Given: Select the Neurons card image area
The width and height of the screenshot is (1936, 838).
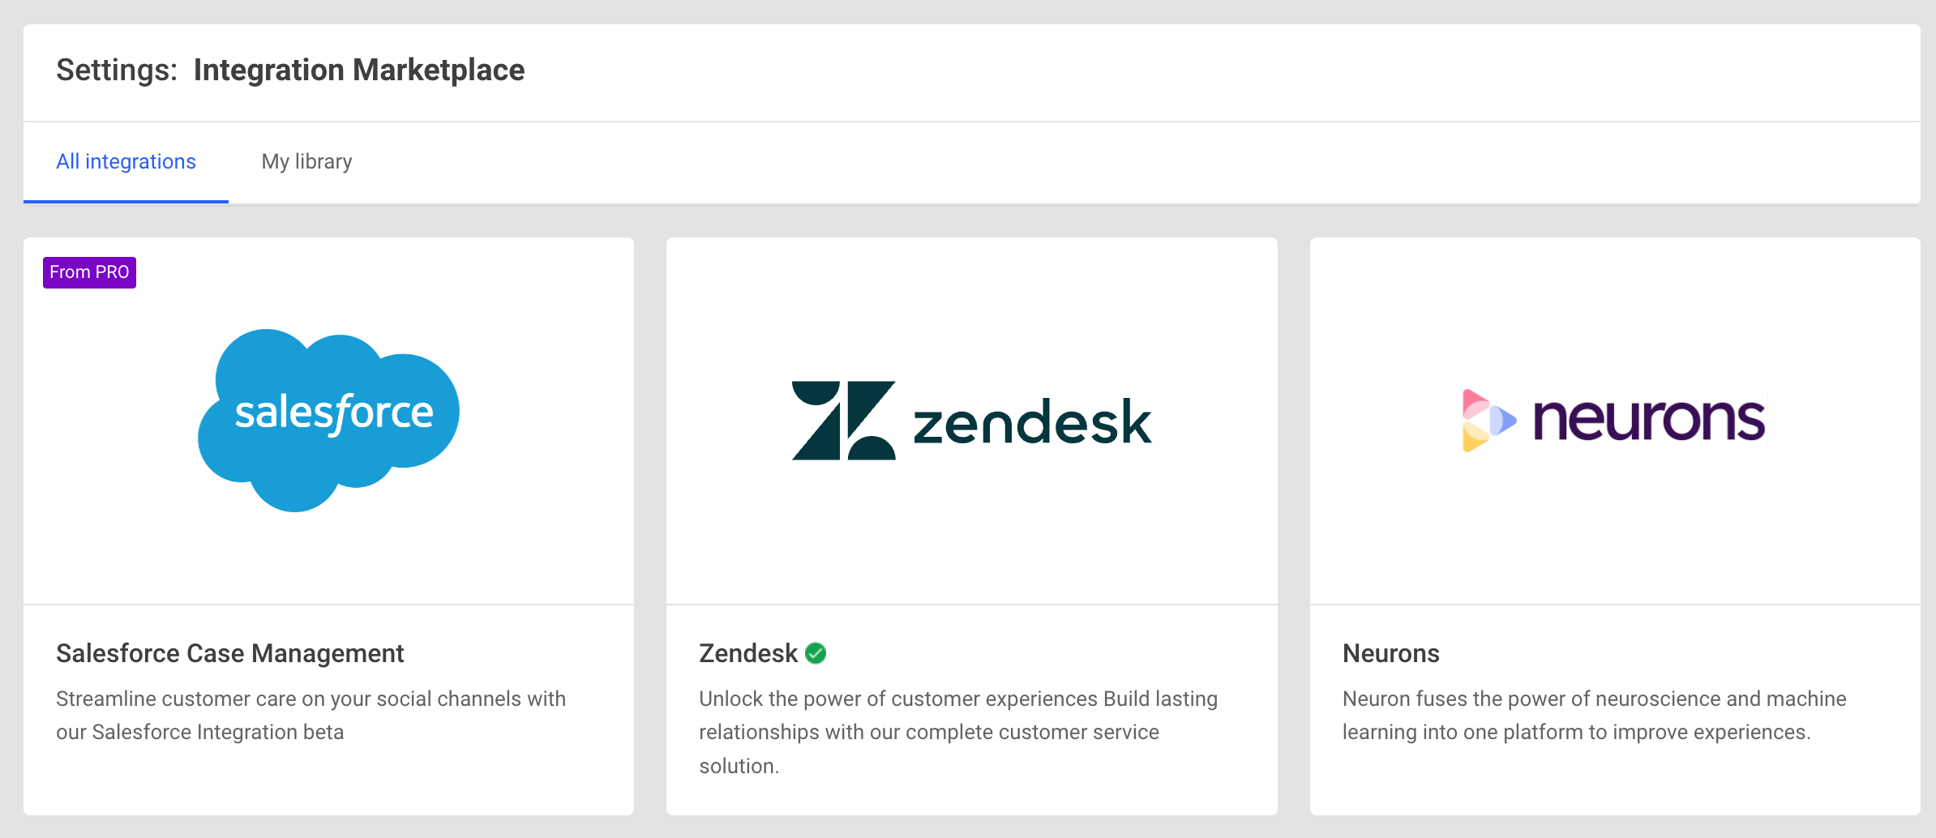Looking at the screenshot, I should (1615, 421).
